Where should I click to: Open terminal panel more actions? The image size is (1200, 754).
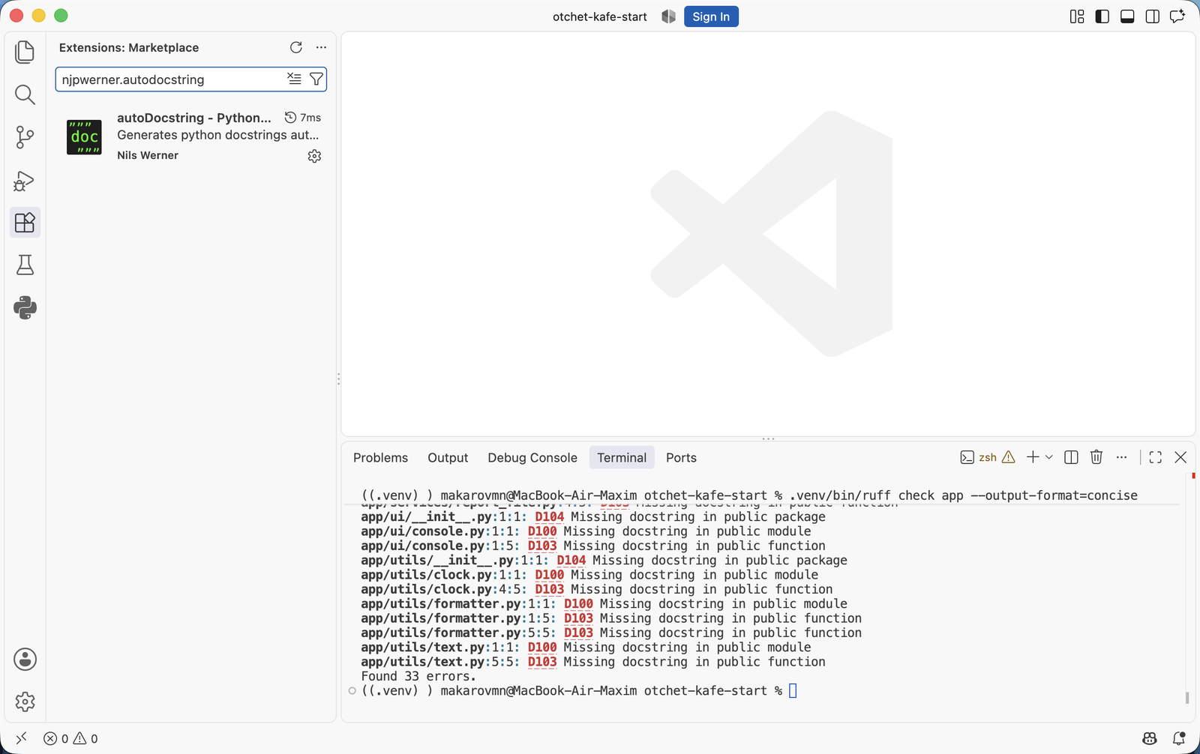(x=1121, y=457)
